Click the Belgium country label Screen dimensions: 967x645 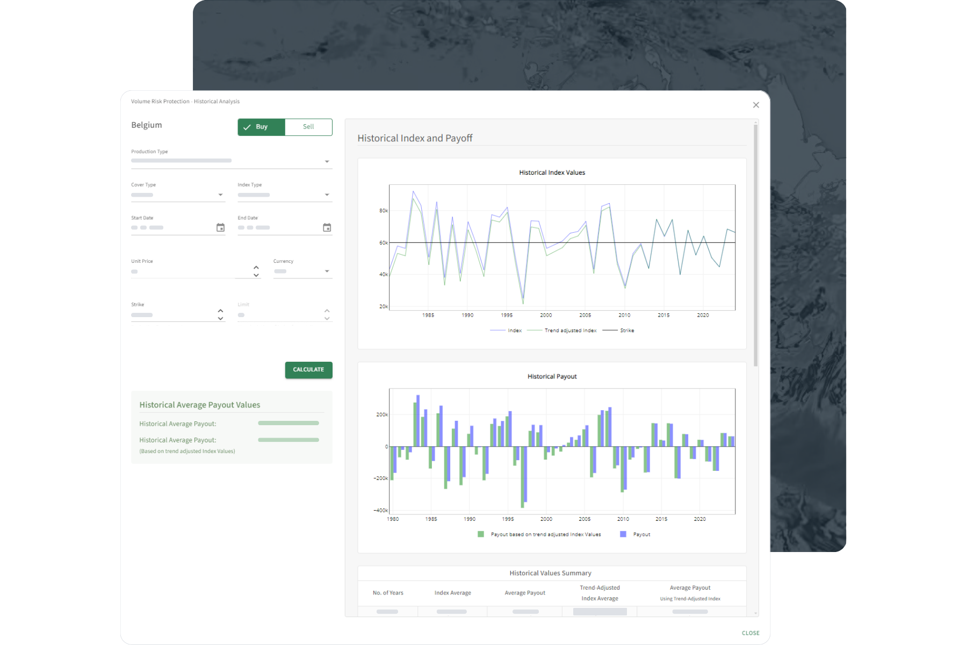pos(147,125)
